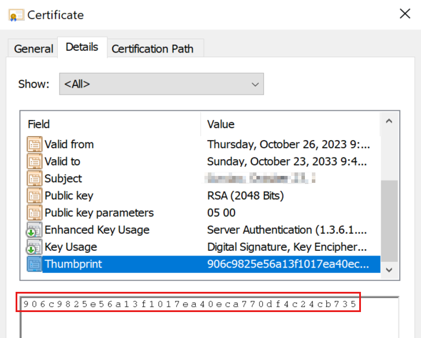
Task: Open the Show filter dropdown
Action: pyautogui.click(x=161, y=84)
